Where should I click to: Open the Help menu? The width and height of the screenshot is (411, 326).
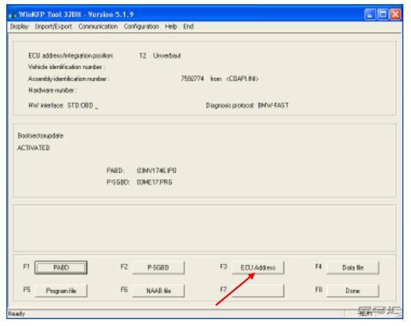[171, 26]
